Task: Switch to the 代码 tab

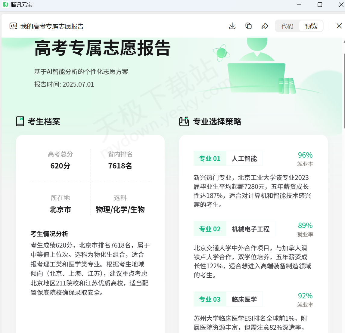Action: click(x=287, y=26)
